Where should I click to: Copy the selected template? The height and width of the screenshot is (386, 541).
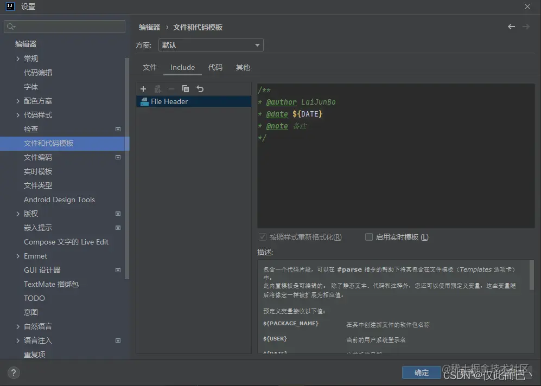[186, 89]
